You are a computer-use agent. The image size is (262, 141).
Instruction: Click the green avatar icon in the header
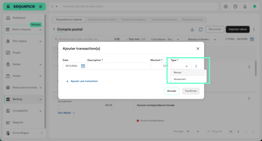pos(254,6)
